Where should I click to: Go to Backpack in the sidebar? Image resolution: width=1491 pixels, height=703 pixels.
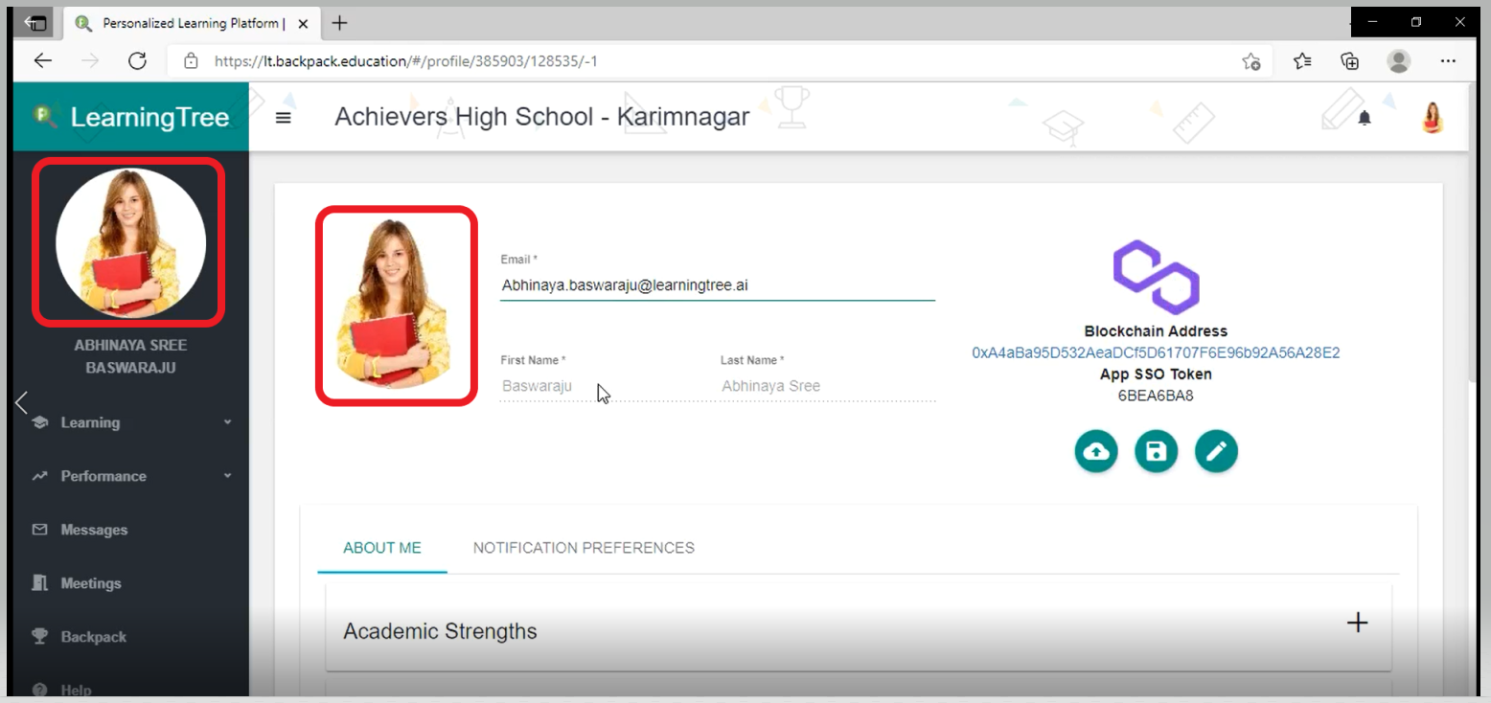click(x=93, y=637)
